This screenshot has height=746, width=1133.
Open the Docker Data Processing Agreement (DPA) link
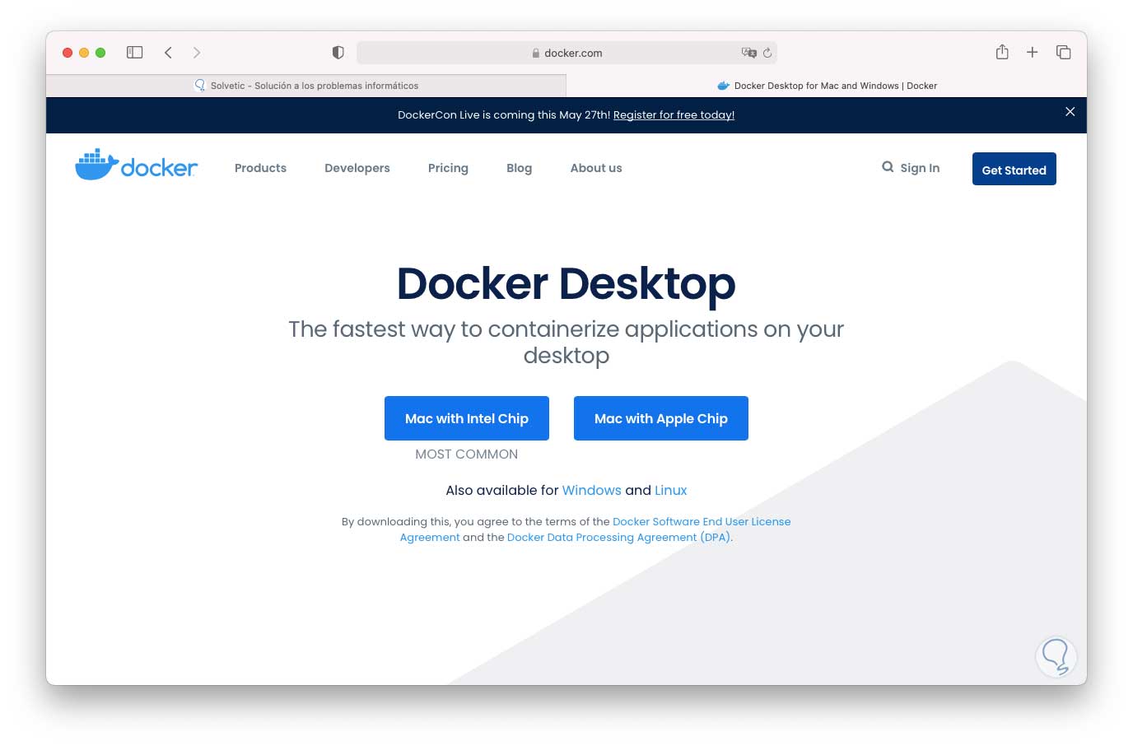click(618, 538)
